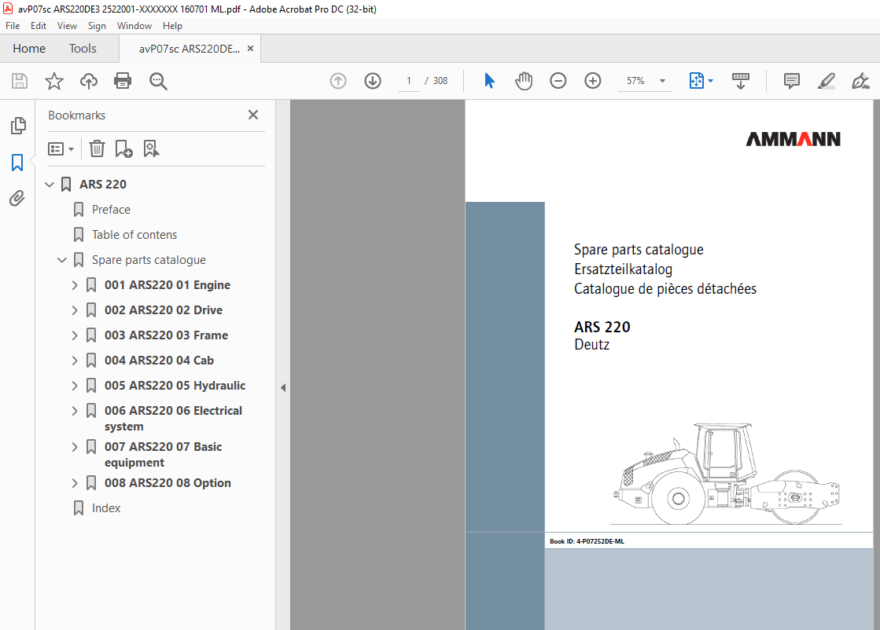
Task: Toggle the Bookmarks side panel icon
Action: 17,163
